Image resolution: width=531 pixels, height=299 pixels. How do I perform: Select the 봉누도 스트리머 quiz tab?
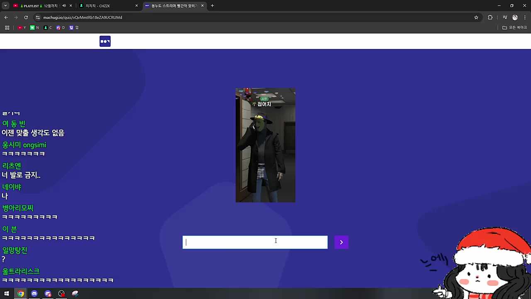pos(174,6)
